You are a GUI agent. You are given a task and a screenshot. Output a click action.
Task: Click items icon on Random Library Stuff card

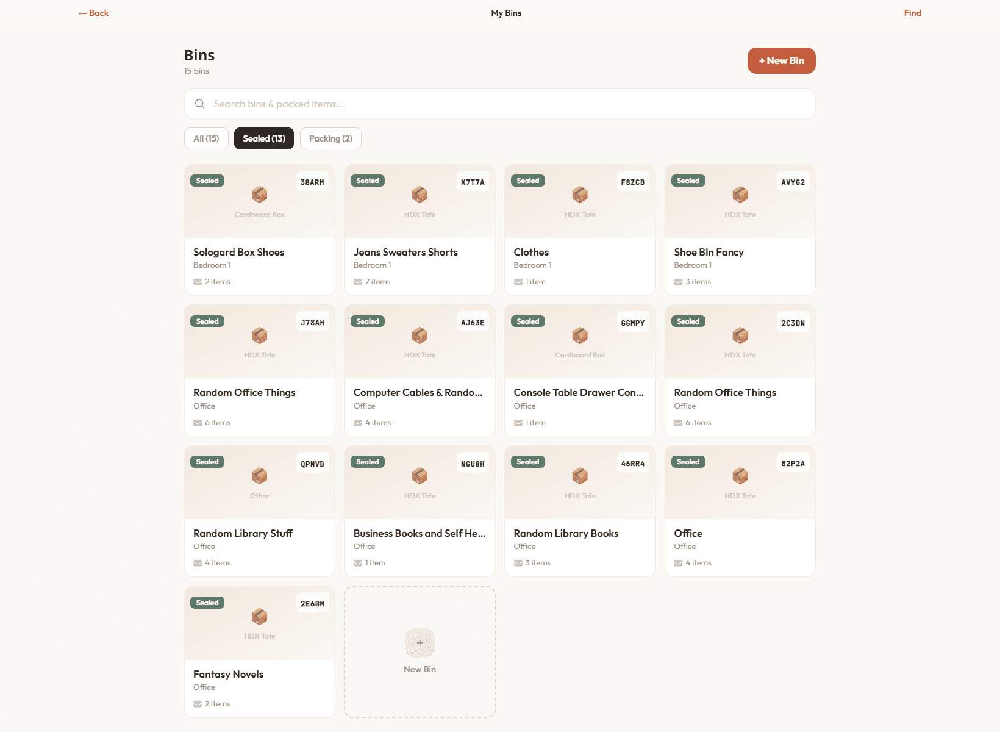198,563
